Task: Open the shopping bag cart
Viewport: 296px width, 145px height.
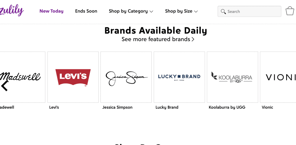Action: 290,11
